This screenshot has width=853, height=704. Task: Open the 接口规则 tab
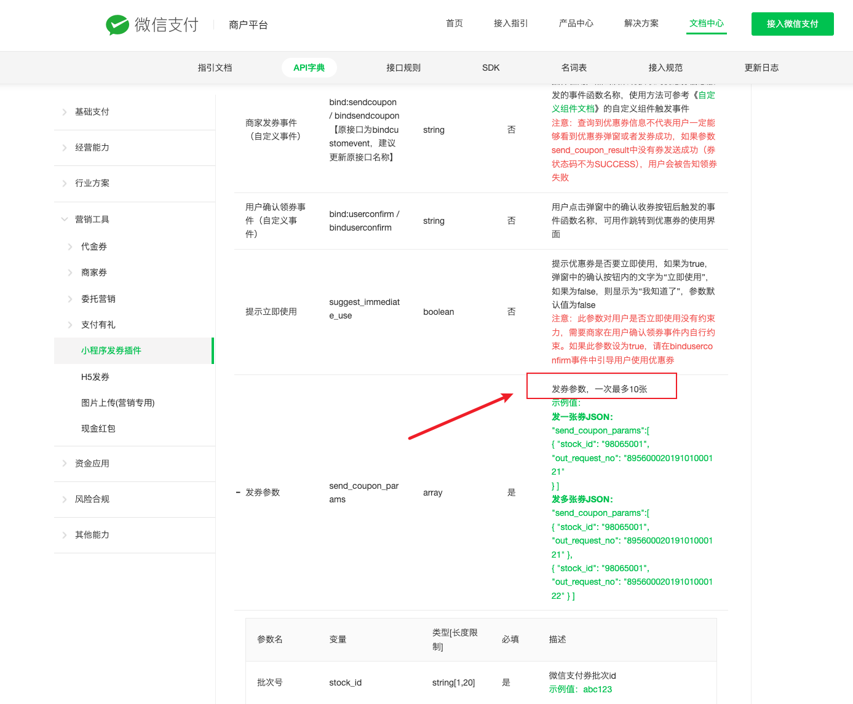[x=403, y=68]
